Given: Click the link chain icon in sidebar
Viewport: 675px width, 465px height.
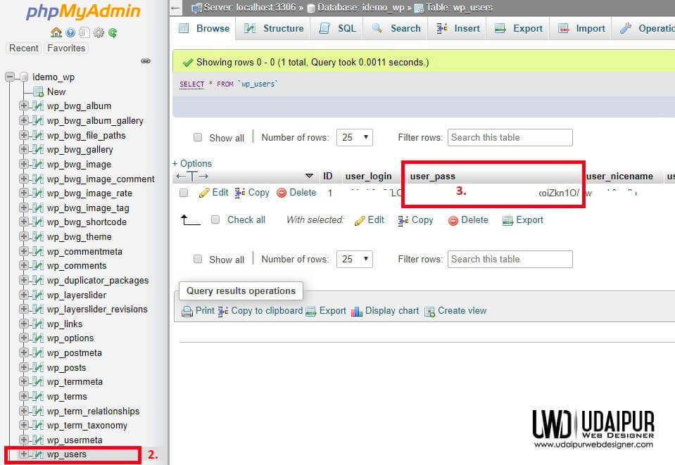Looking at the screenshot, I should tap(146, 61).
